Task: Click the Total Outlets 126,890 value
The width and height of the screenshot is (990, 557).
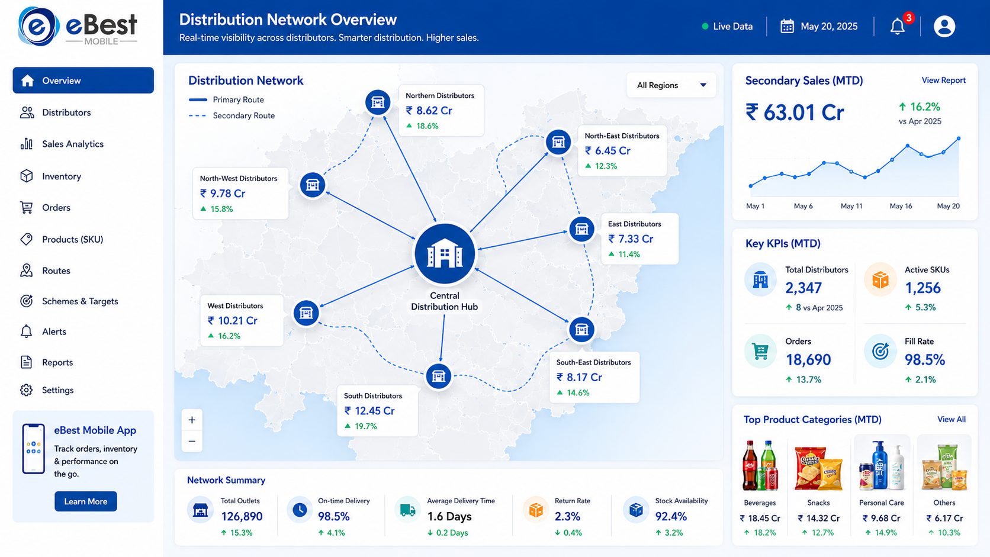Action: pyautogui.click(x=242, y=516)
